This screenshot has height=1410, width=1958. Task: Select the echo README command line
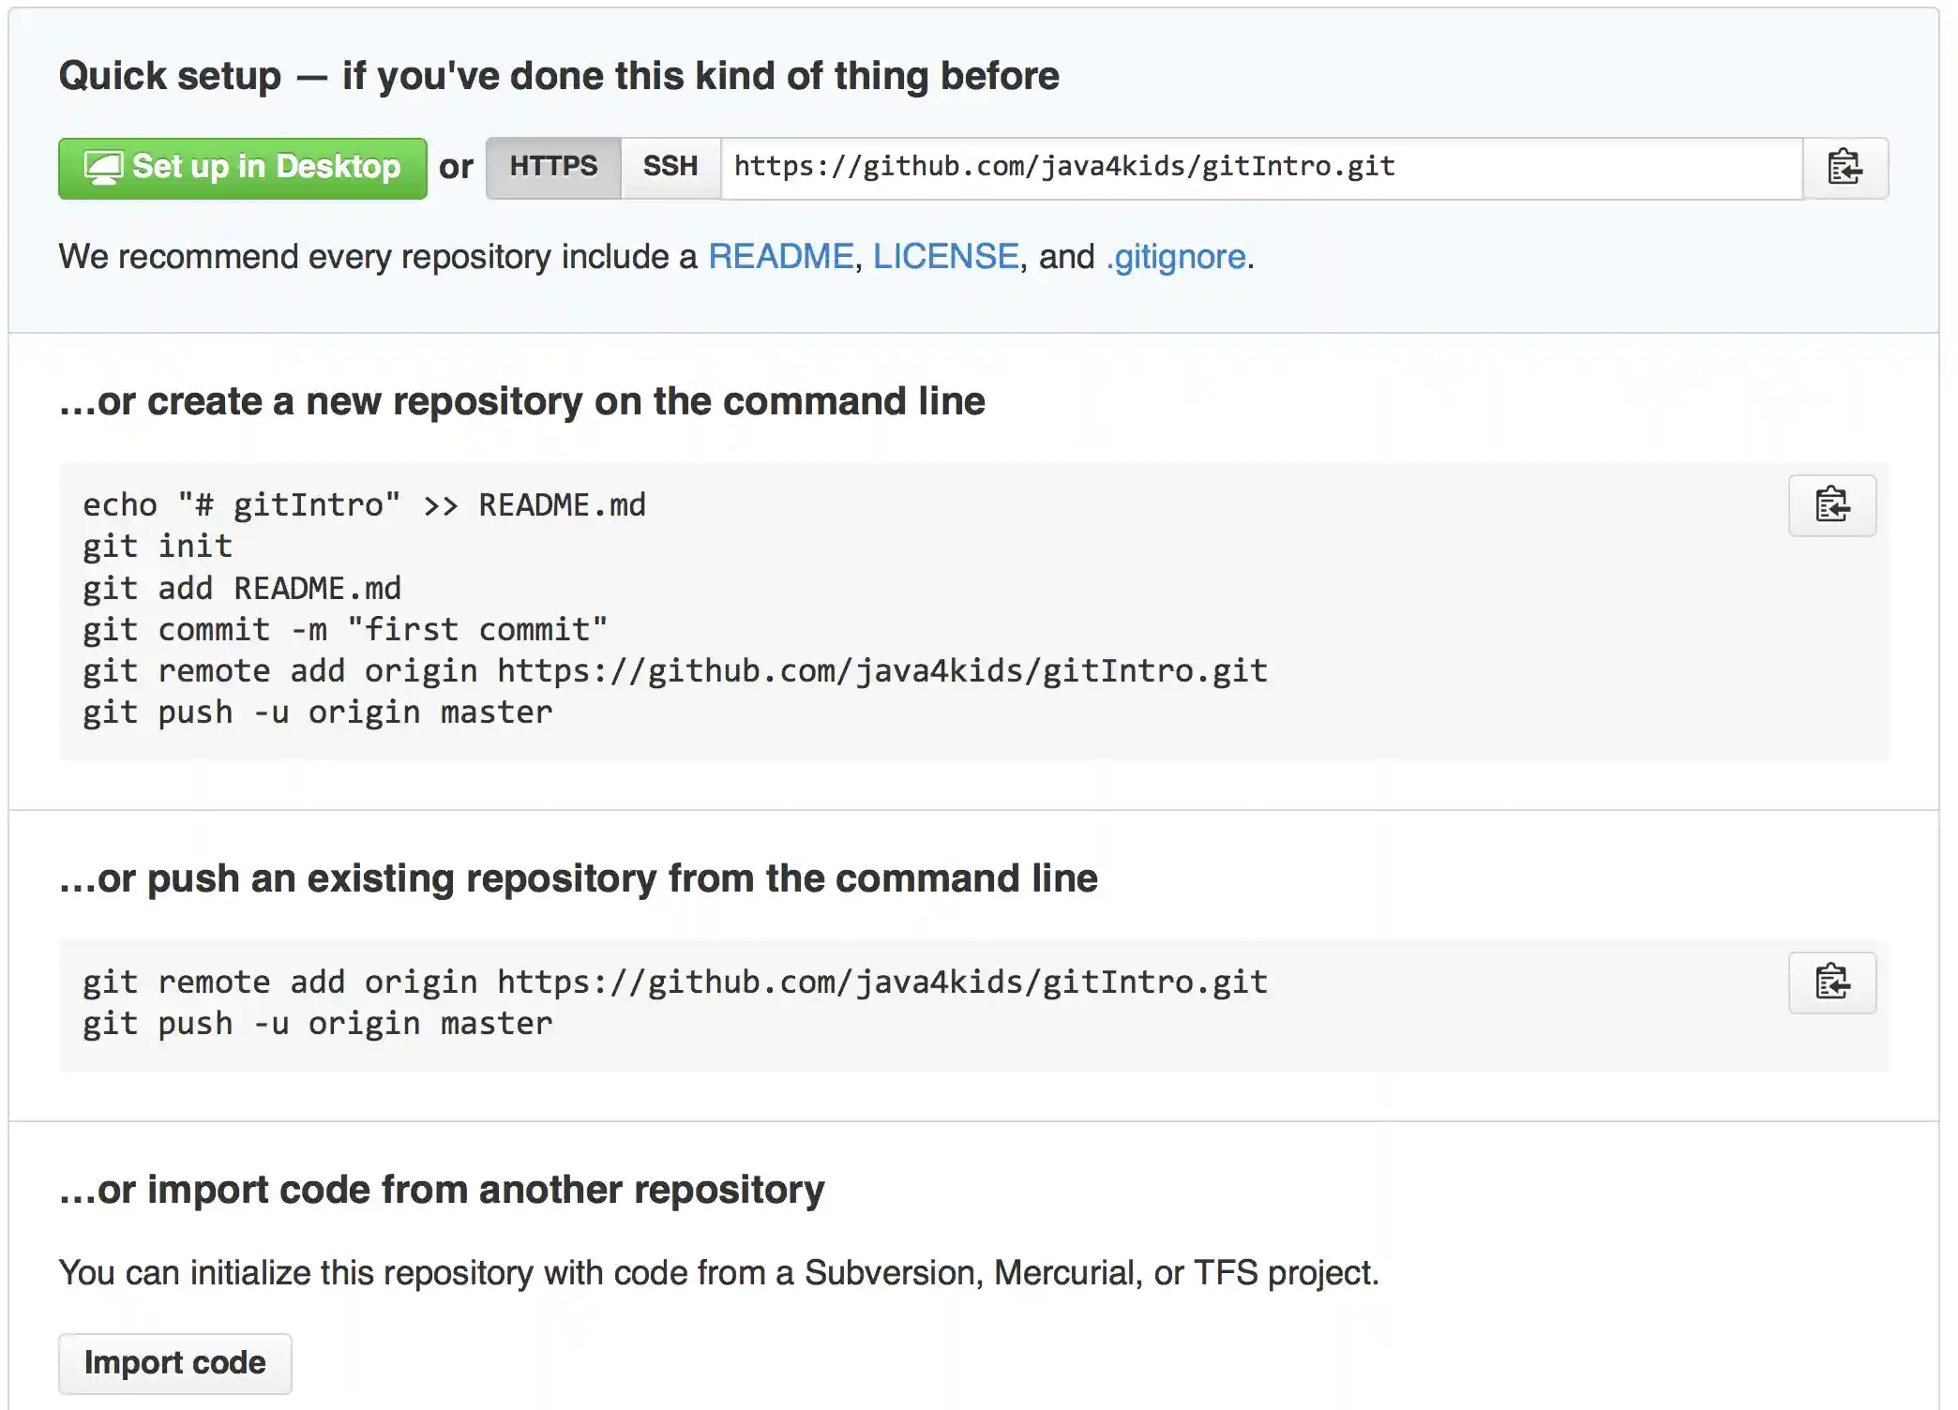tap(364, 503)
